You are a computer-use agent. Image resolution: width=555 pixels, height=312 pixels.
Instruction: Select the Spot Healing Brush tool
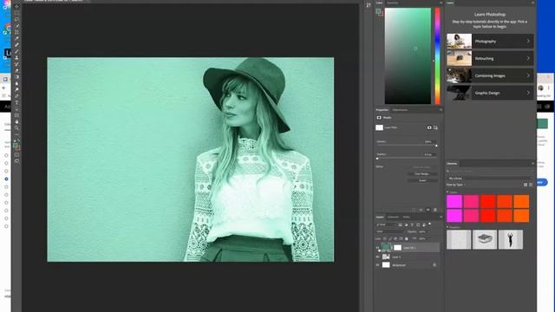16,44
